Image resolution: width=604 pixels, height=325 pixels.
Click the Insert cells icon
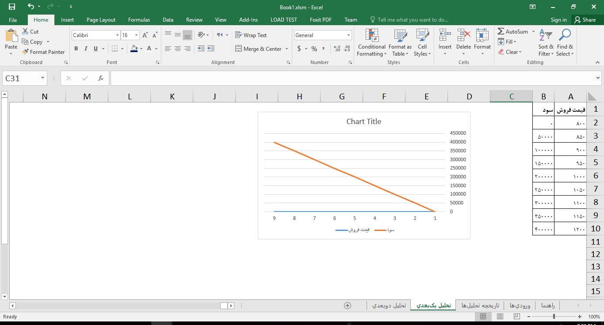445,35
